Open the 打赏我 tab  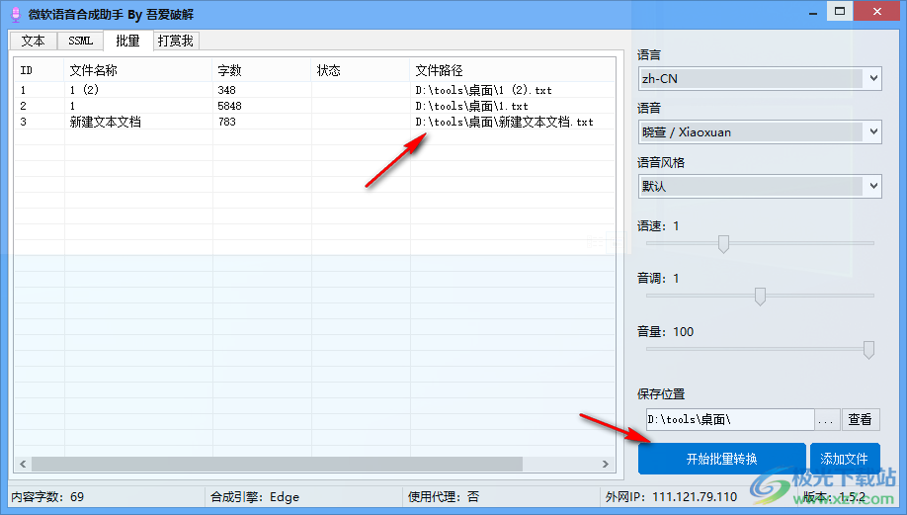176,42
